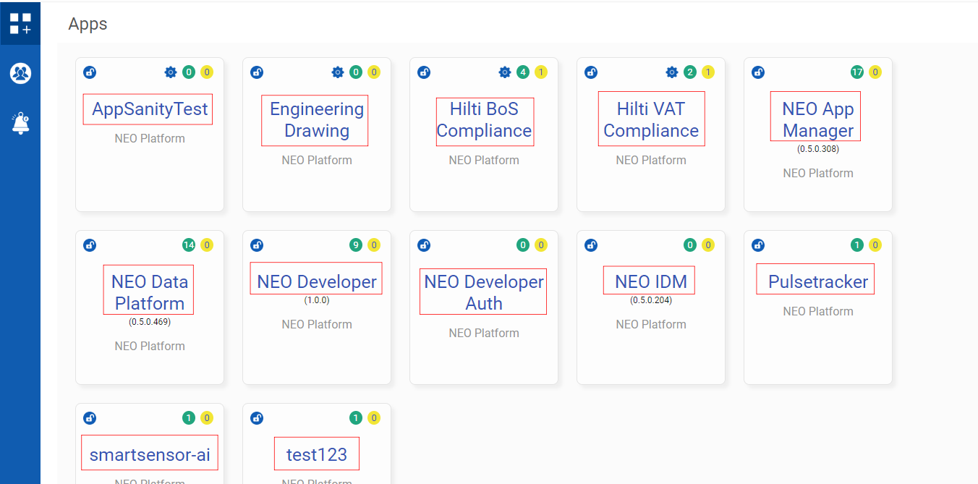Open settings gear on Hilti VAT Compliance card

[672, 72]
